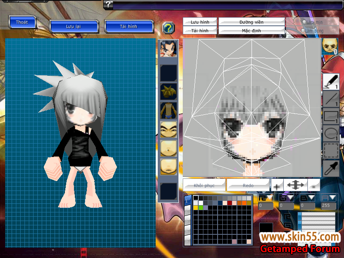Click the zoom out minus button
The width and height of the screenshot is (344, 258).
(314, 186)
